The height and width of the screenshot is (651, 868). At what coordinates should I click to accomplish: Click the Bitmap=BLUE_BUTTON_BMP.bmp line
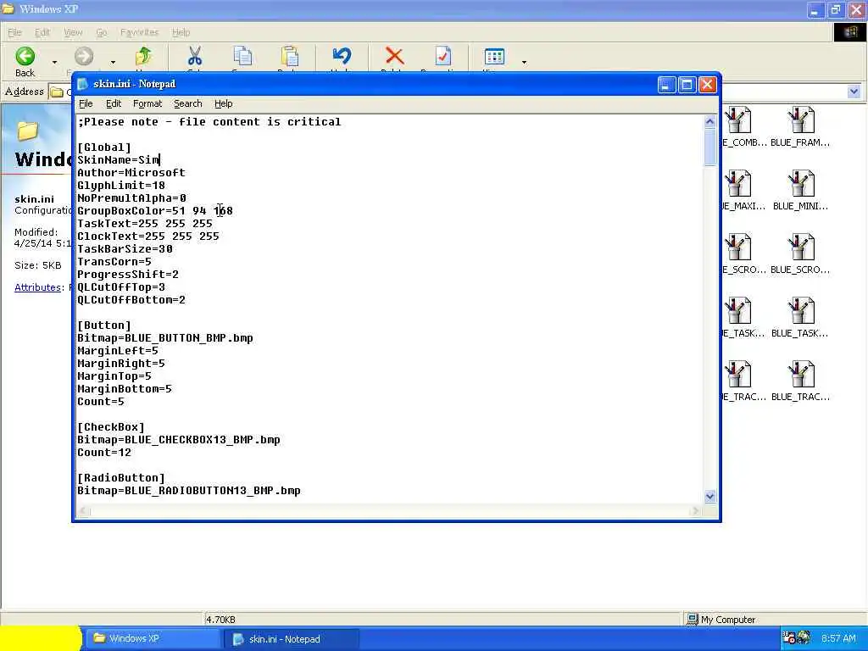coord(165,338)
